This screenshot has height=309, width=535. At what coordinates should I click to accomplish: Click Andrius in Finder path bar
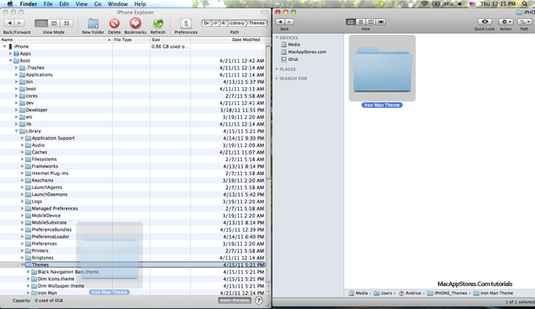pos(410,293)
